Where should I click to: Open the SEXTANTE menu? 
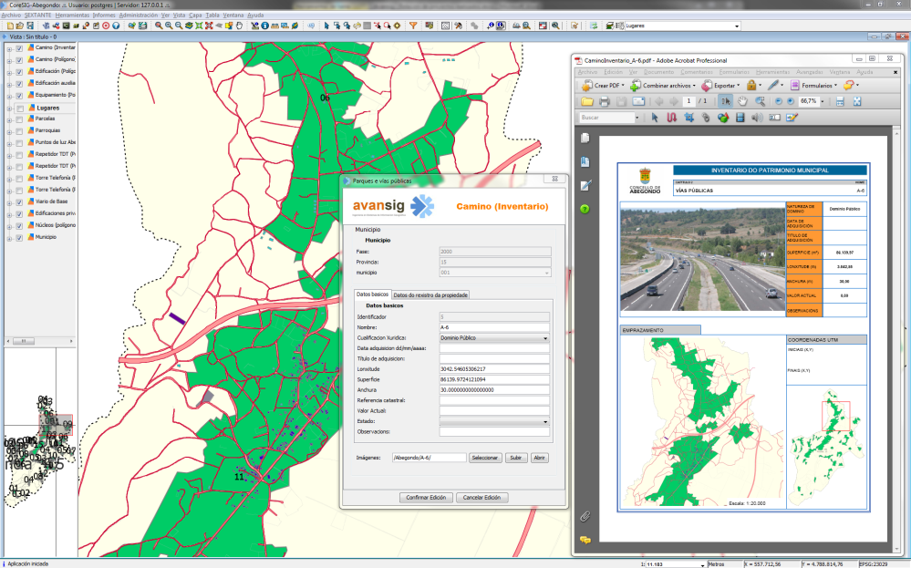(37, 15)
